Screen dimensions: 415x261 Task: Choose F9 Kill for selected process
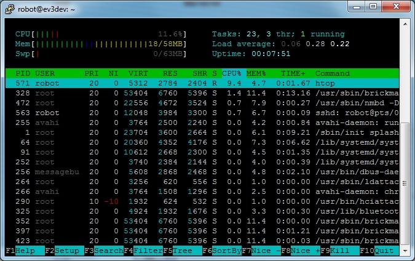click(340, 251)
